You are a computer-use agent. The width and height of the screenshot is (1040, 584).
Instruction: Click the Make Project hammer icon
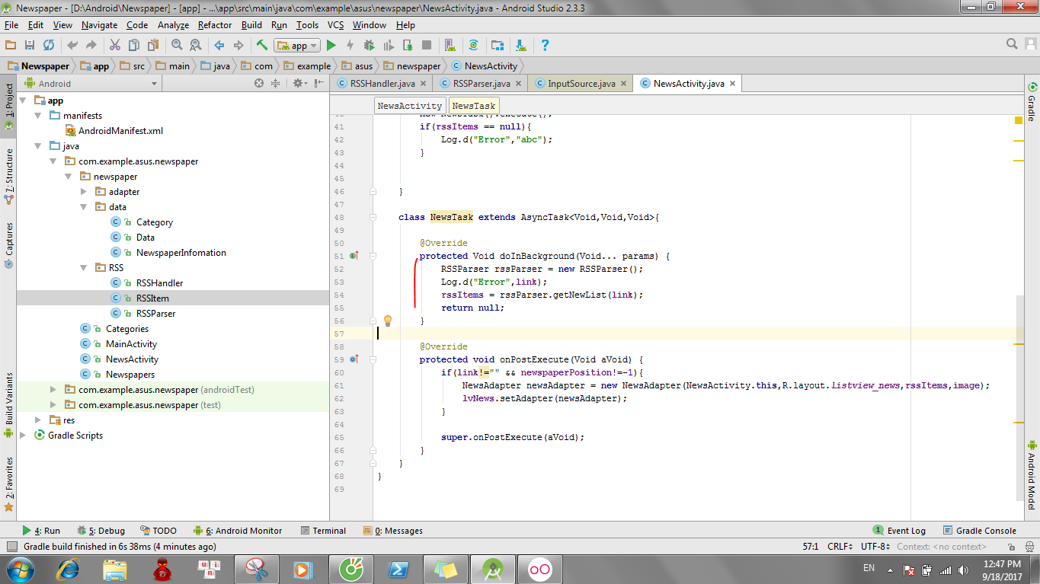(261, 46)
